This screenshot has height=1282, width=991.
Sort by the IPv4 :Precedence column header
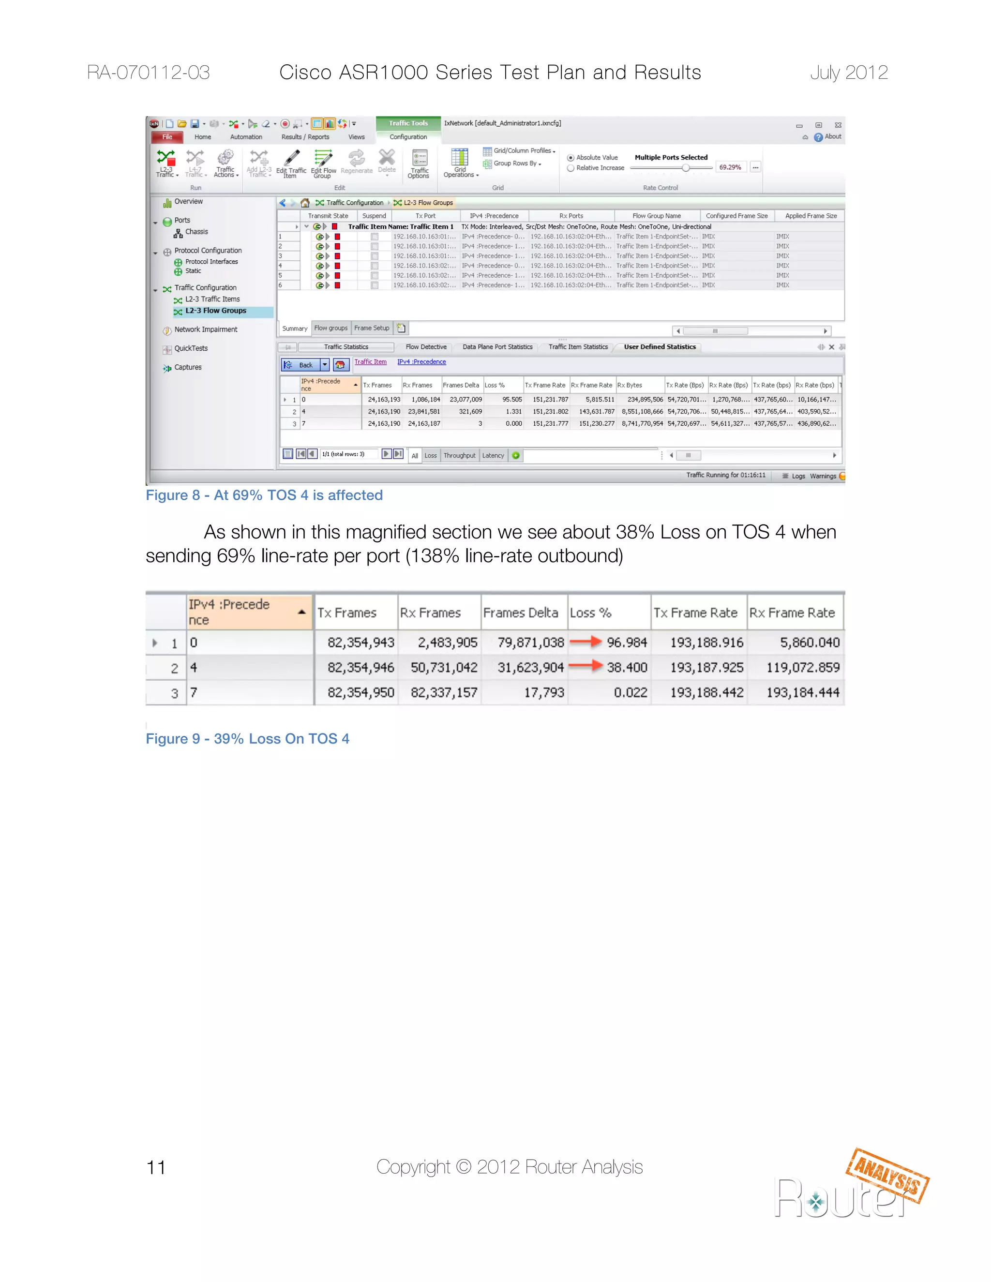(x=330, y=385)
